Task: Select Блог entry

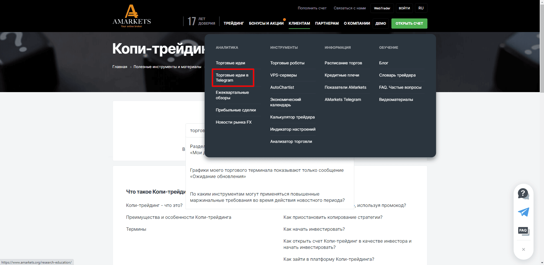Action: (383, 63)
